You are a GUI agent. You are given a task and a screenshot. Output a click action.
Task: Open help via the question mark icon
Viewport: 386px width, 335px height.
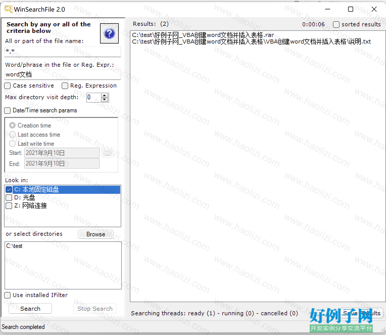tap(109, 33)
